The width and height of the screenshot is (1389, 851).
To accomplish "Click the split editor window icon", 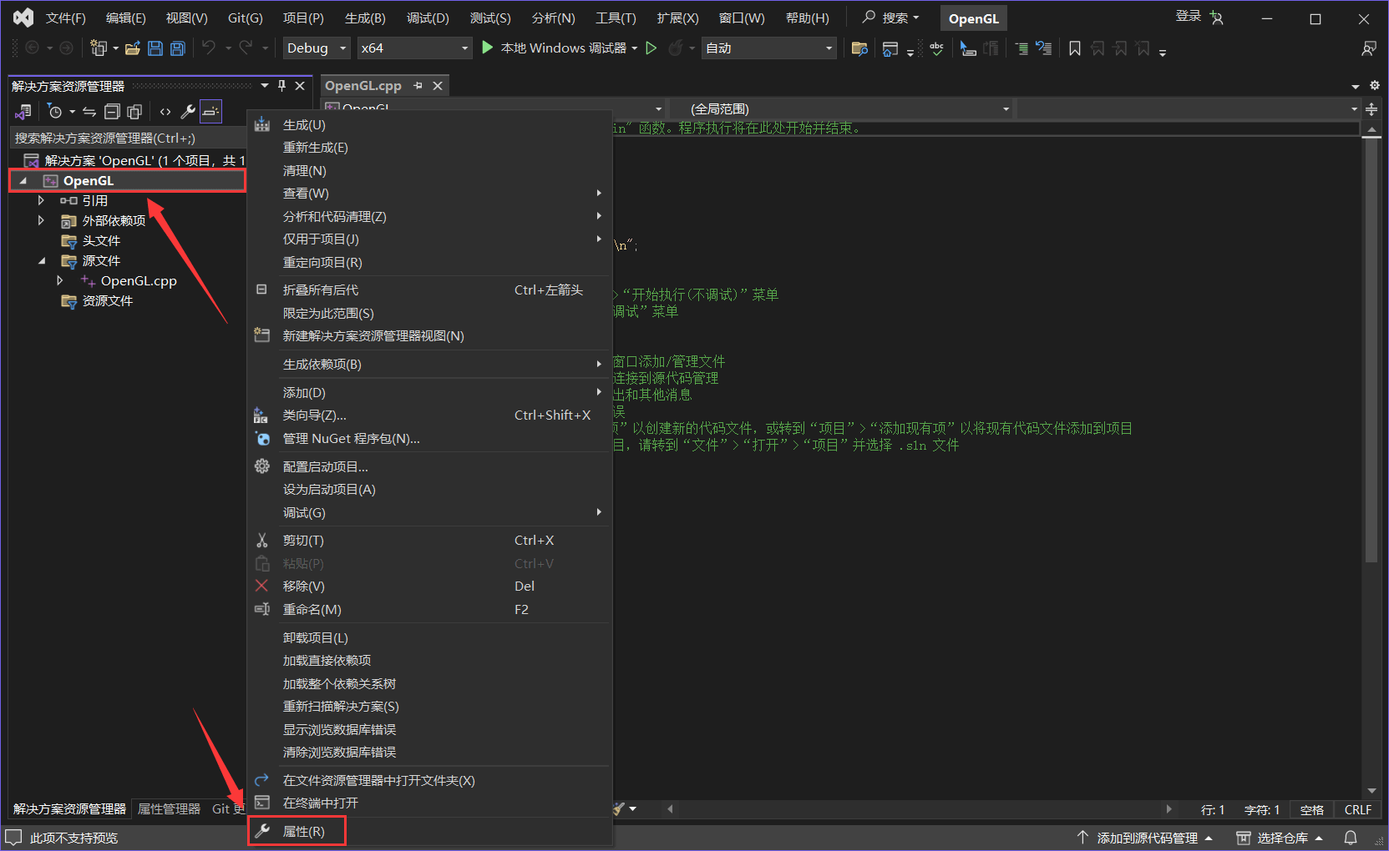I will (1371, 109).
